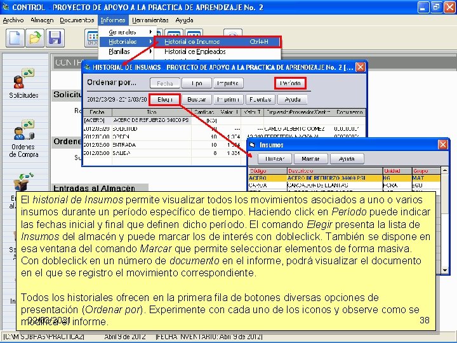Image resolution: width=457 pixels, height=343 pixels.
Task: Click the Open folder toolbar icon
Action: [x=35, y=38]
